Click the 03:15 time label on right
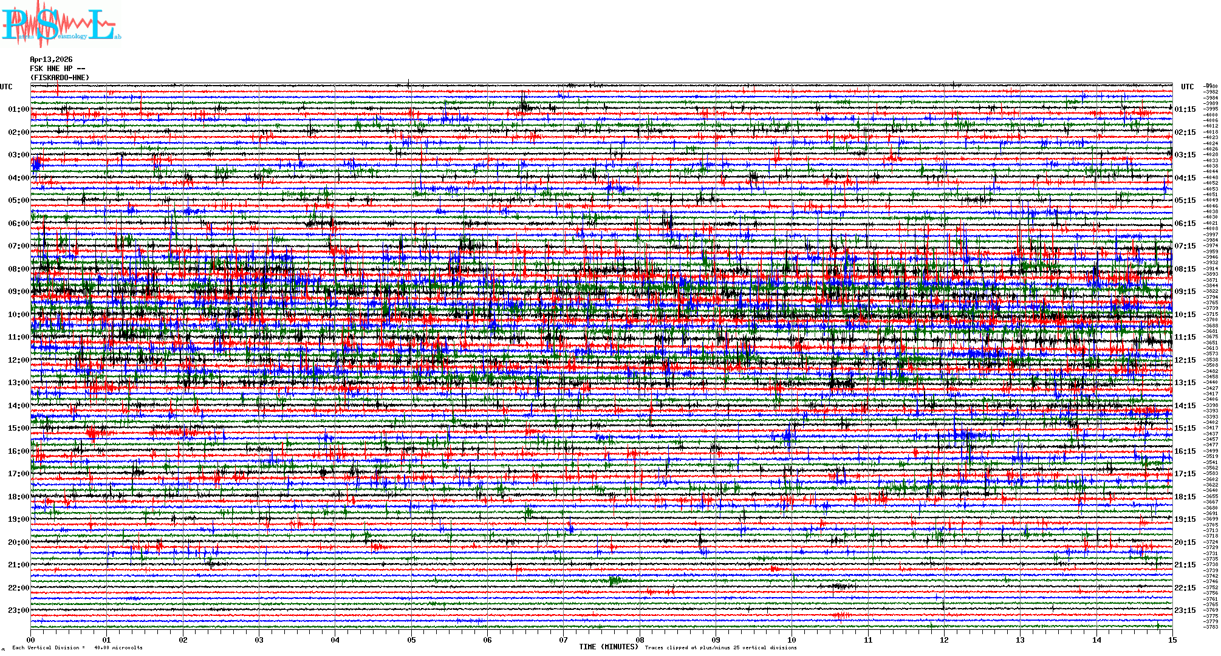The width and height of the screenshot is (1221, 656). 1185,155
